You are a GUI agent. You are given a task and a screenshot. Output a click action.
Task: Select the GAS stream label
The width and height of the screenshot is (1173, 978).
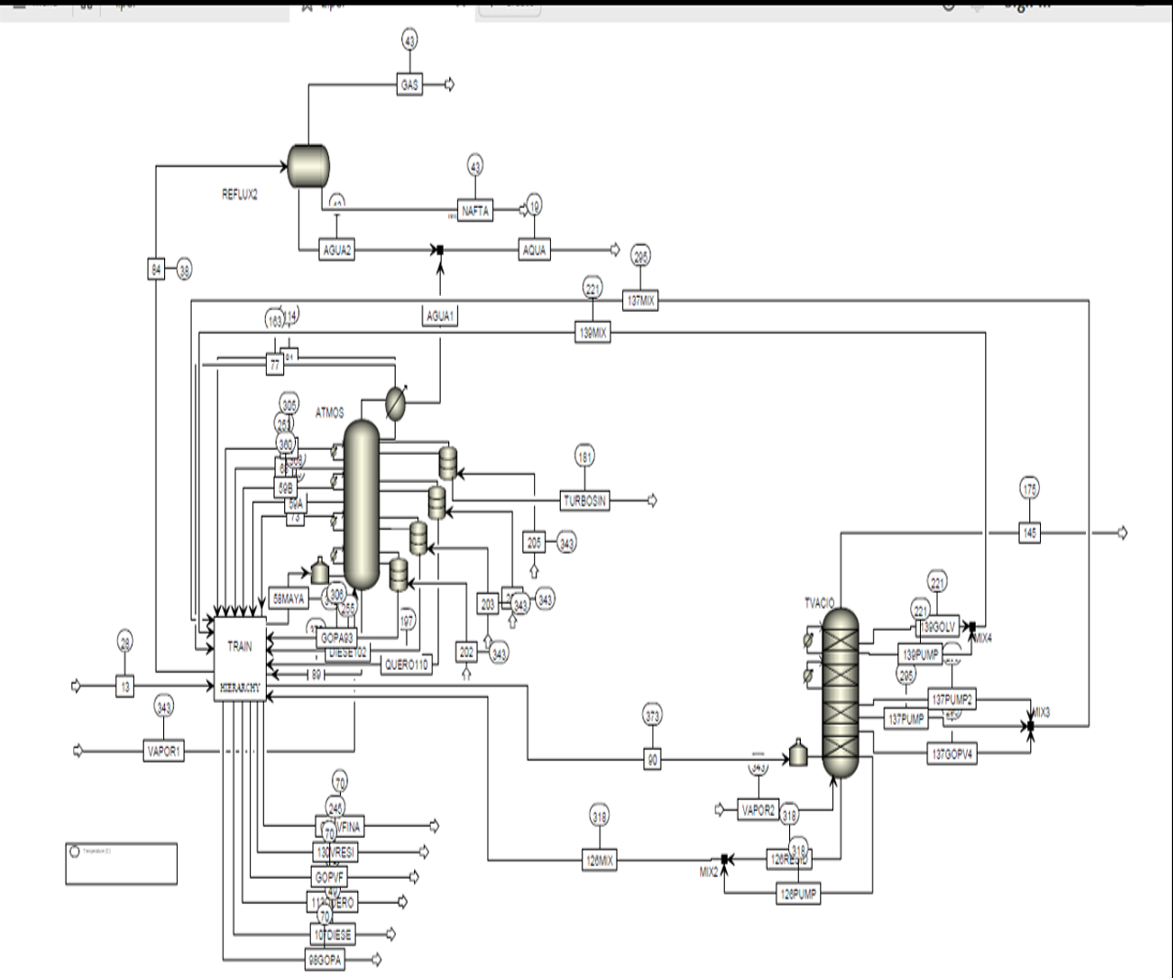click(410, 84)
